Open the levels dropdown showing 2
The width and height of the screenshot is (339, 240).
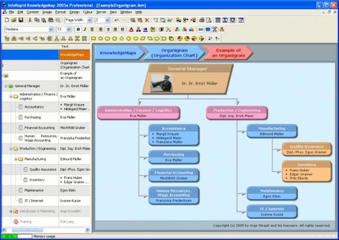tap(108, 20)
